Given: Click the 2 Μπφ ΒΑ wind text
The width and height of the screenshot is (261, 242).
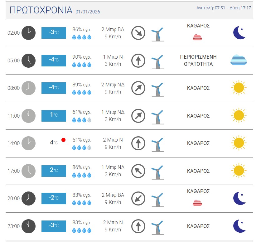Looking at the screenshot, I should pyautogui.click(x=113, y=195).
